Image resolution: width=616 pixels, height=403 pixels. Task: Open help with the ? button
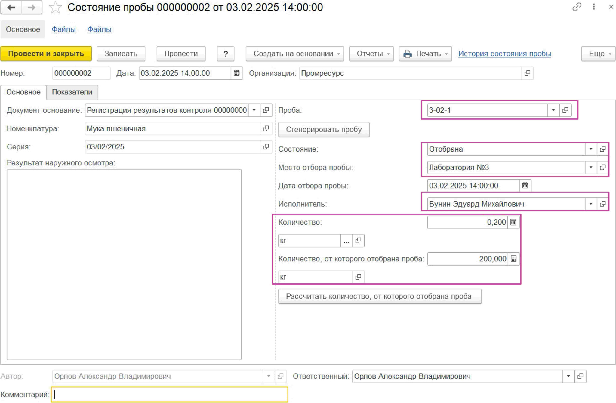226,54
